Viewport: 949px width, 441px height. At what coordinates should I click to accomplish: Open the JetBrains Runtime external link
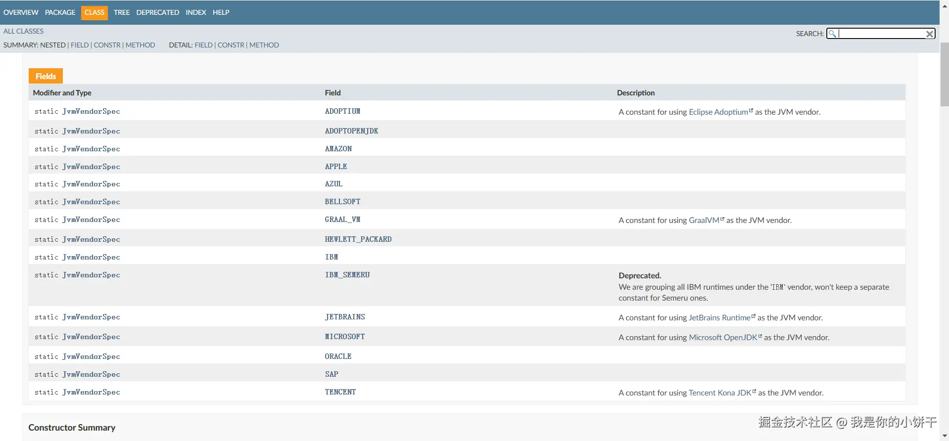[x=722, y=318]
